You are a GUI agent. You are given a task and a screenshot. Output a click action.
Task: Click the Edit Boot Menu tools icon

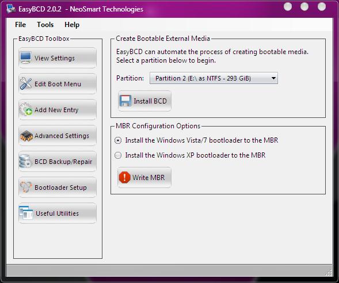tap(26, 83)
